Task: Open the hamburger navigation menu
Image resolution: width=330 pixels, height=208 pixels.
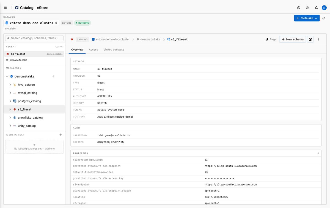Action: tap(5, 8)
